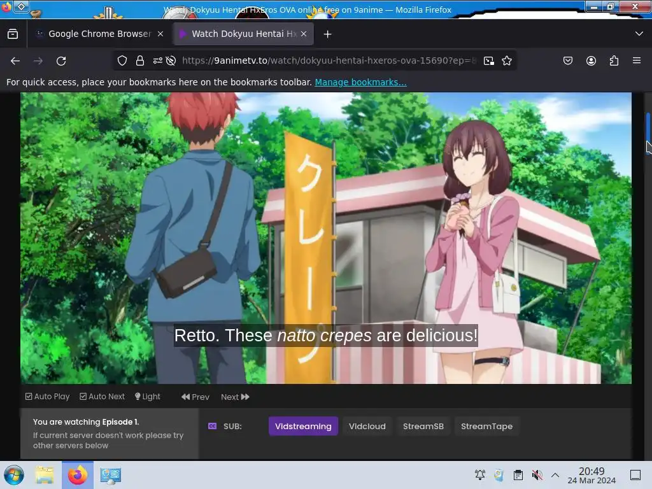Bookmark this page with the star
Screen dimensions: 652x489
pyautogui.click(x=506, y=60)
